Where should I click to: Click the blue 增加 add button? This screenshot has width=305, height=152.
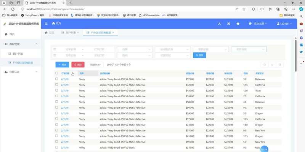(x=62, y=65)
